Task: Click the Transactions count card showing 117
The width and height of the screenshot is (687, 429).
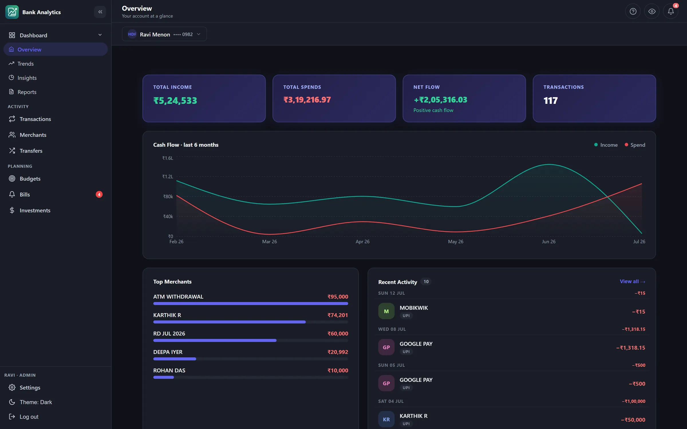Action: [x=594, y=98]
